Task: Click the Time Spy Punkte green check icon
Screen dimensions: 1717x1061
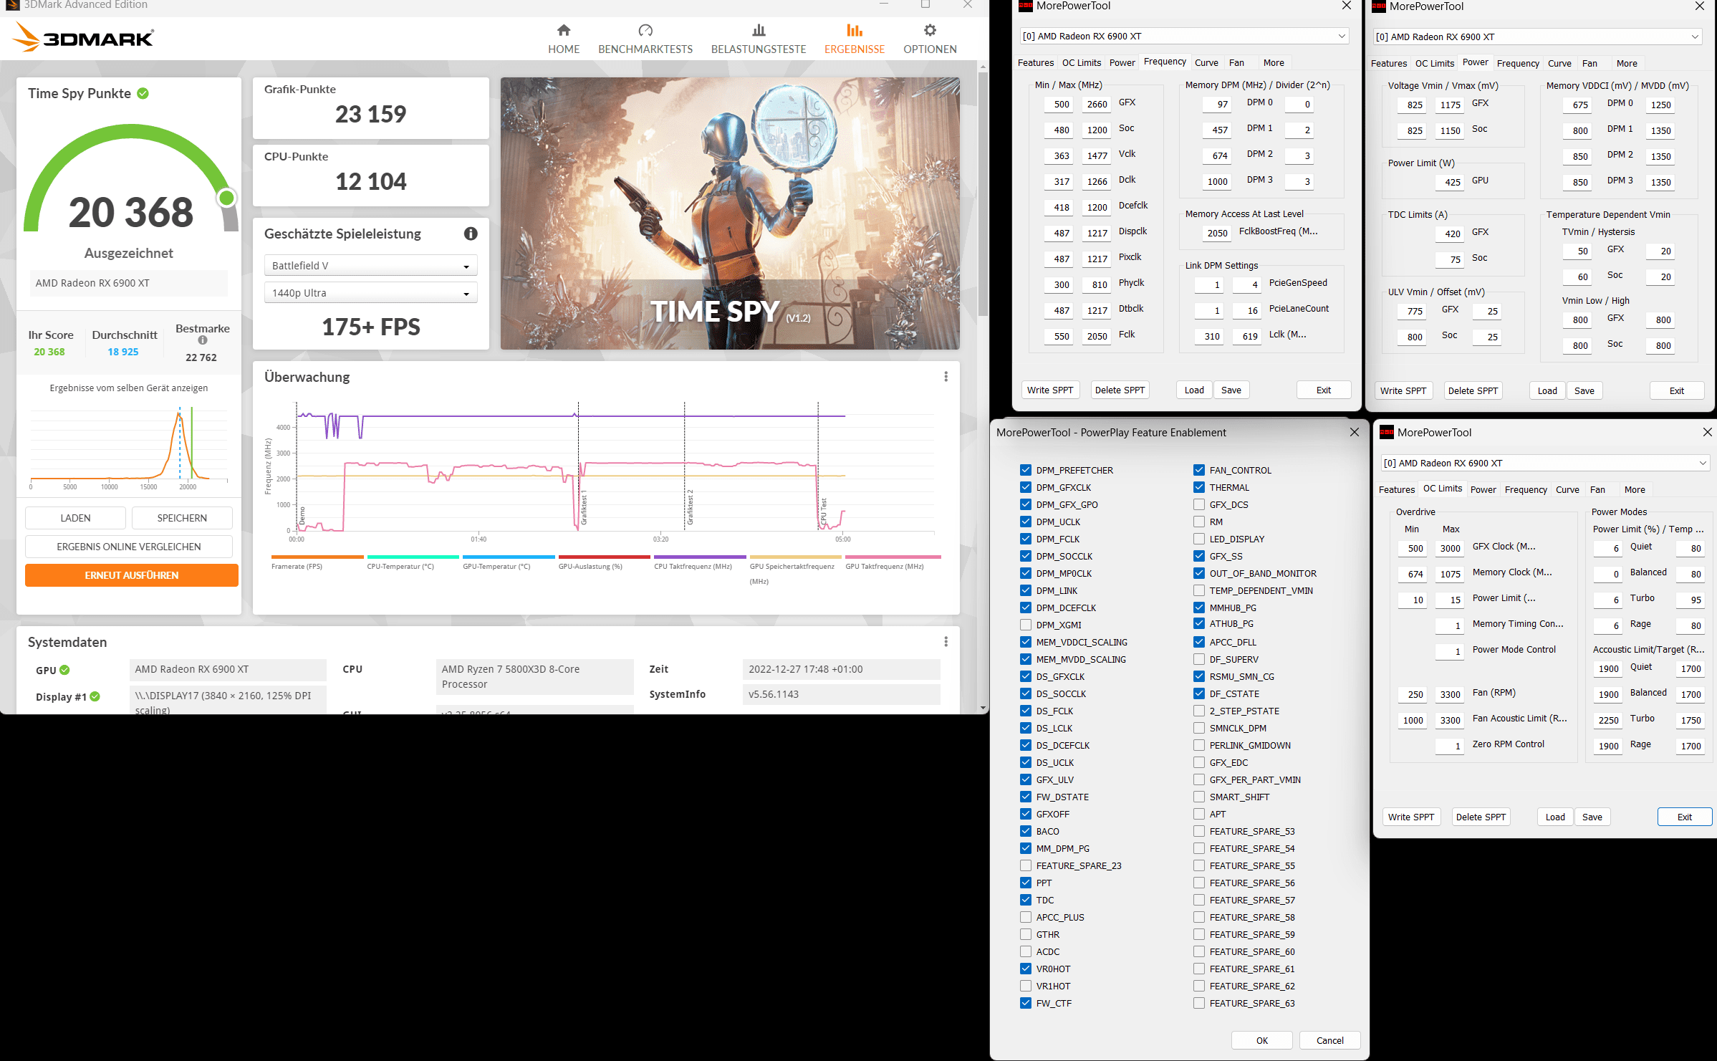Action: 143,93
